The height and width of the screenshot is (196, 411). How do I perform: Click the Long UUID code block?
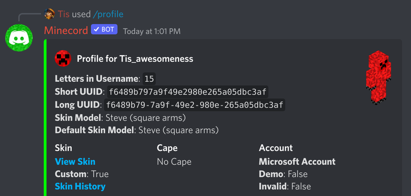194,105
